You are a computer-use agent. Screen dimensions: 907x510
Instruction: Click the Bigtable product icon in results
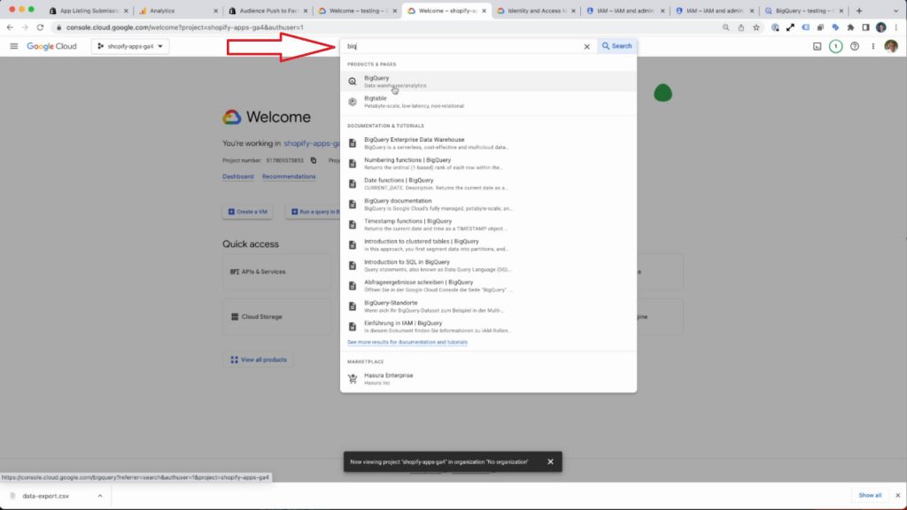pos(353,102)
